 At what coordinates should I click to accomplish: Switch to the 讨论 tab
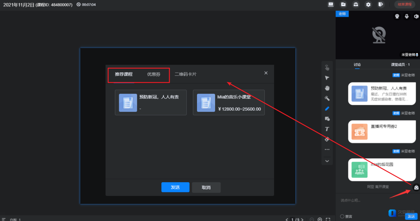click(x=357, y=65)
